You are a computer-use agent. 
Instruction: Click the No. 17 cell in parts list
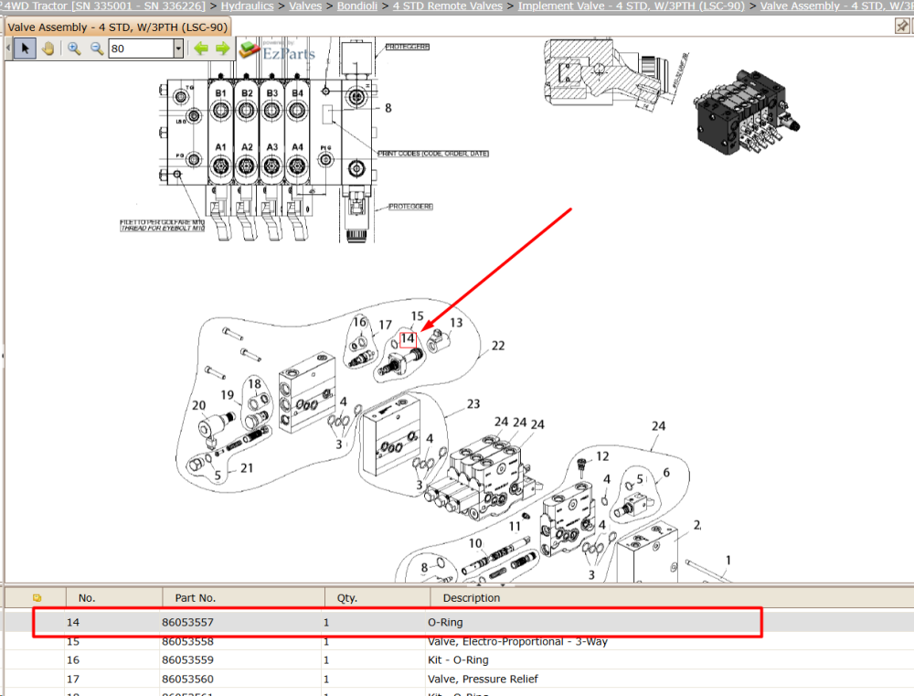[73, 680]
